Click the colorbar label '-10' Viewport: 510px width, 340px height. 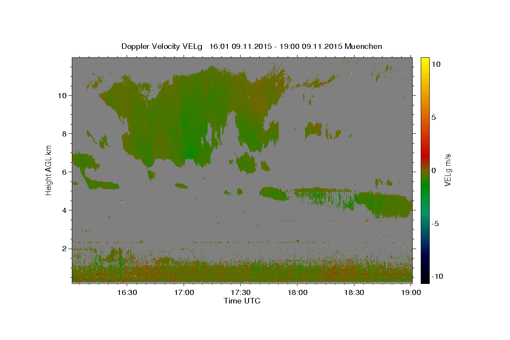(x=437, y=276)
